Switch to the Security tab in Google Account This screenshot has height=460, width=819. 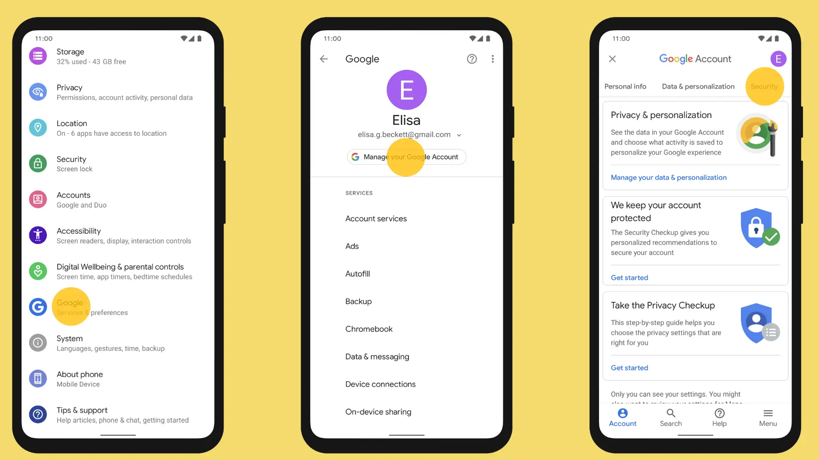(764, 86)
